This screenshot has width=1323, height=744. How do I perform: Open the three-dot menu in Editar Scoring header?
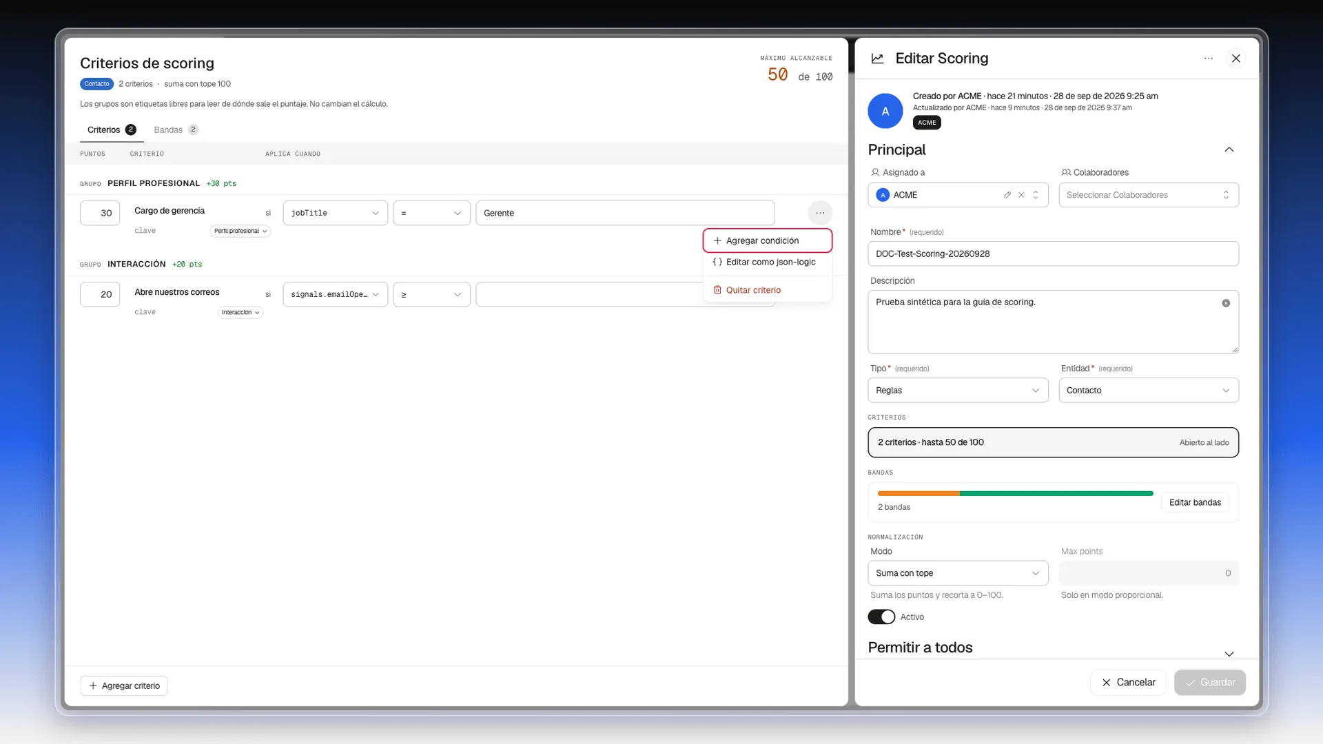coord(1208,59)
